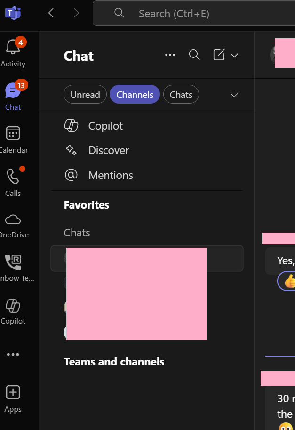Open the Apps store button
The height and width of the screenshot is (430, 295).
point(13,399)
